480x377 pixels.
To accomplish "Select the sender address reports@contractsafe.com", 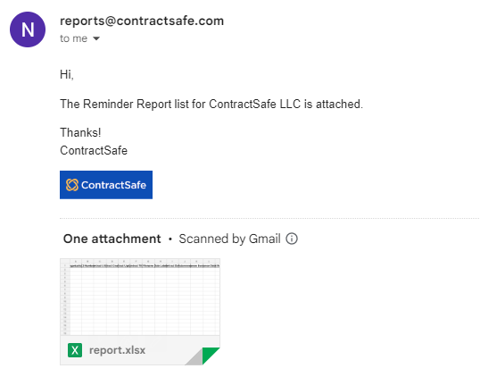I will (142, 21).
